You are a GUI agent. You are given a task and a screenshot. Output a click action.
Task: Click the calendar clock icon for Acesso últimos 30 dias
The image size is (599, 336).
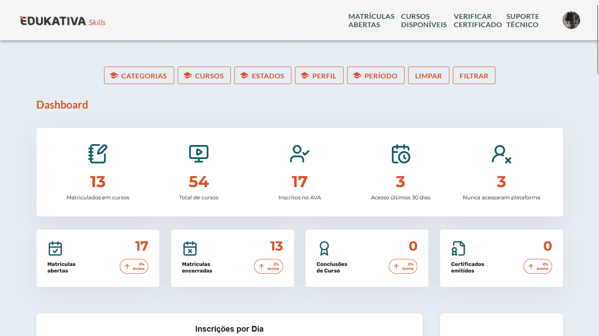401,154
